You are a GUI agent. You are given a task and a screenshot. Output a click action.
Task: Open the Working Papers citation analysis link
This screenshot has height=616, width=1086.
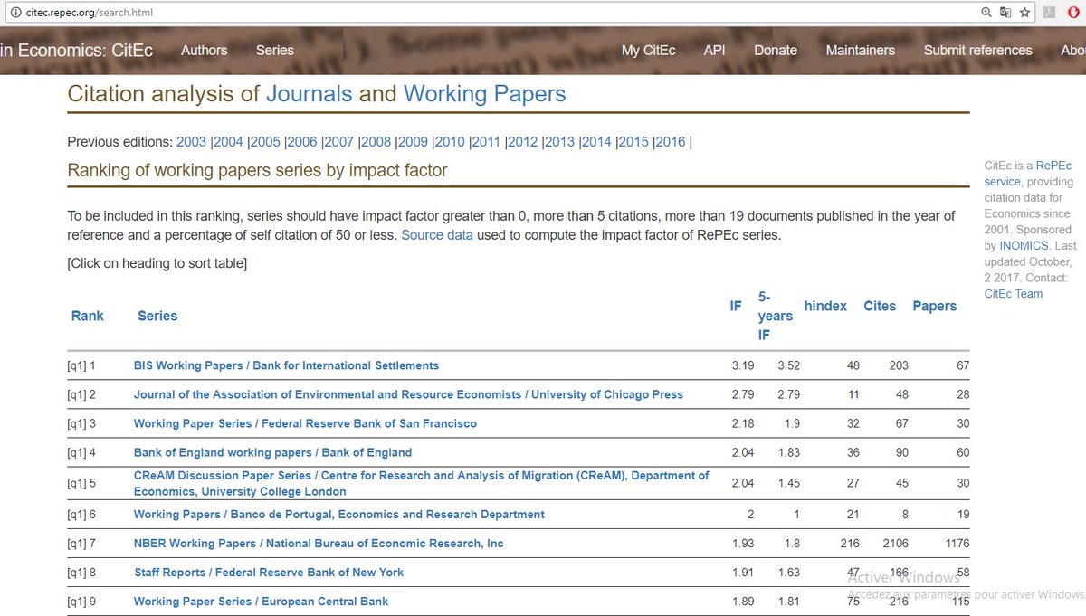tap(485, 93)
